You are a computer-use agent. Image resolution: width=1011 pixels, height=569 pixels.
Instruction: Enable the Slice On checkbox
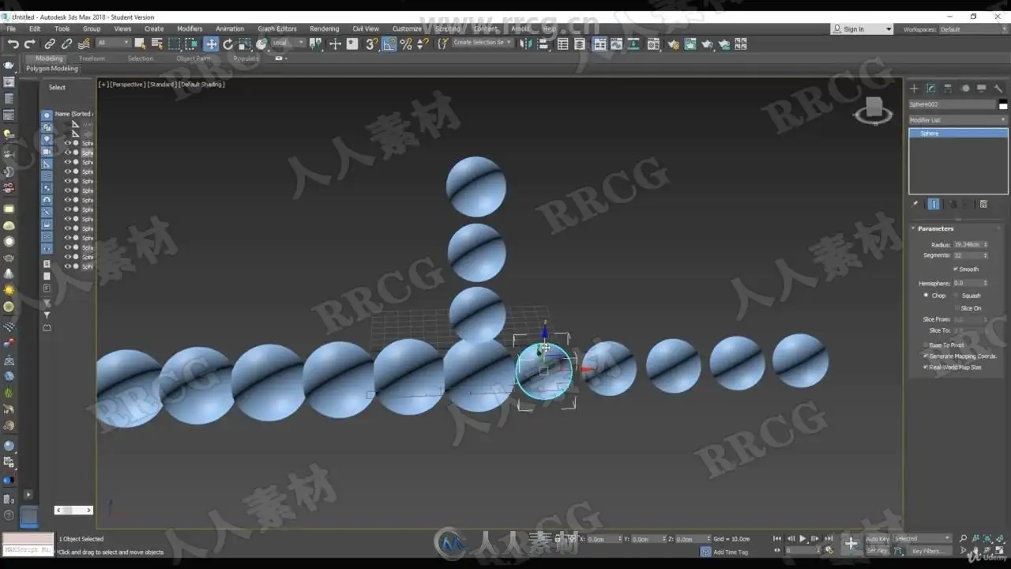click(x=956, y=308)
